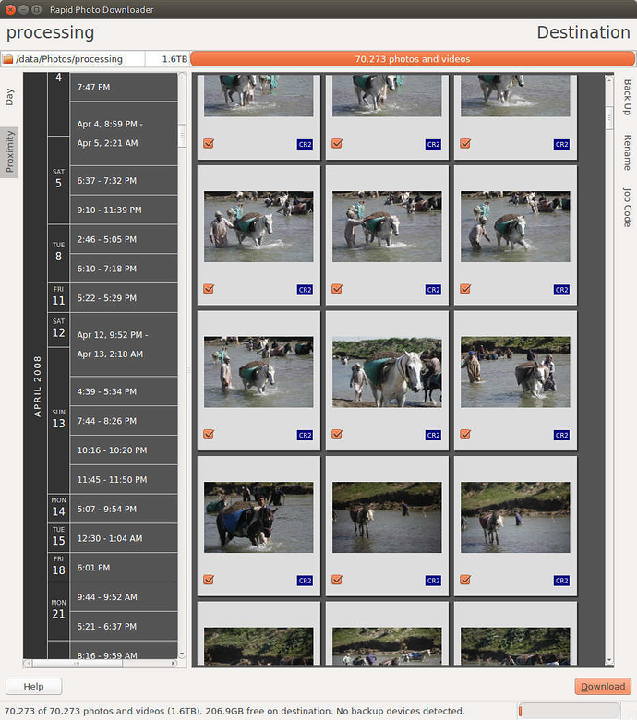
Task: Open the Rename side tab
Action: (x=628, y=152)
